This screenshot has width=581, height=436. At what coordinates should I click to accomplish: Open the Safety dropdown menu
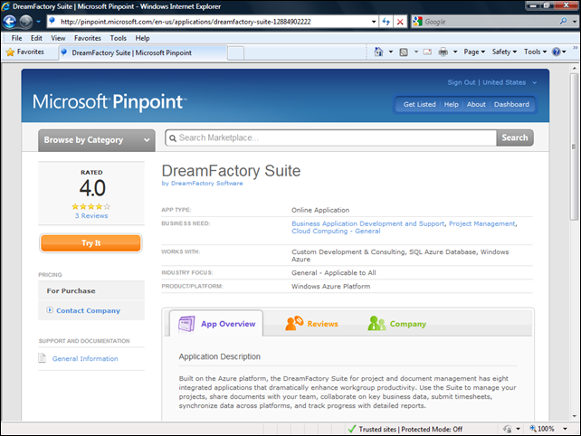click(504, 52)
